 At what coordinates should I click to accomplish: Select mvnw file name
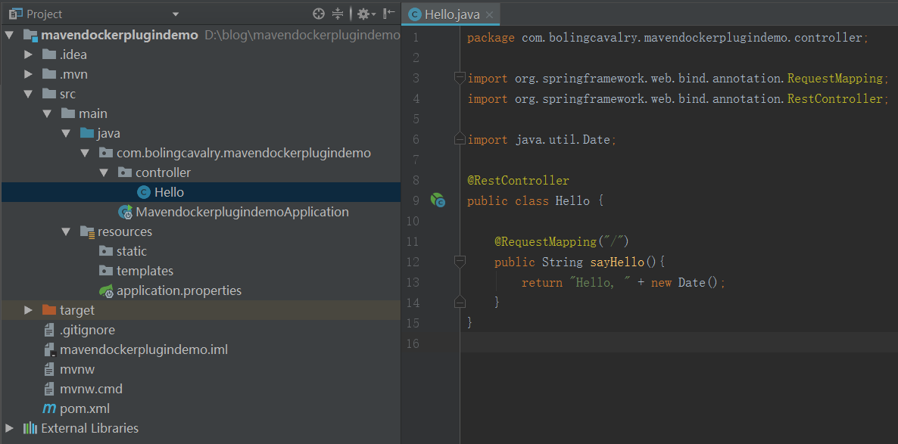coord(77,369)
